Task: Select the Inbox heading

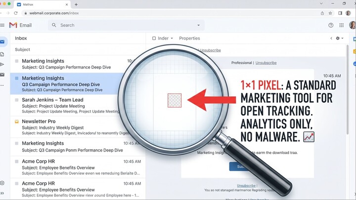Action: (x=21, y=39)
